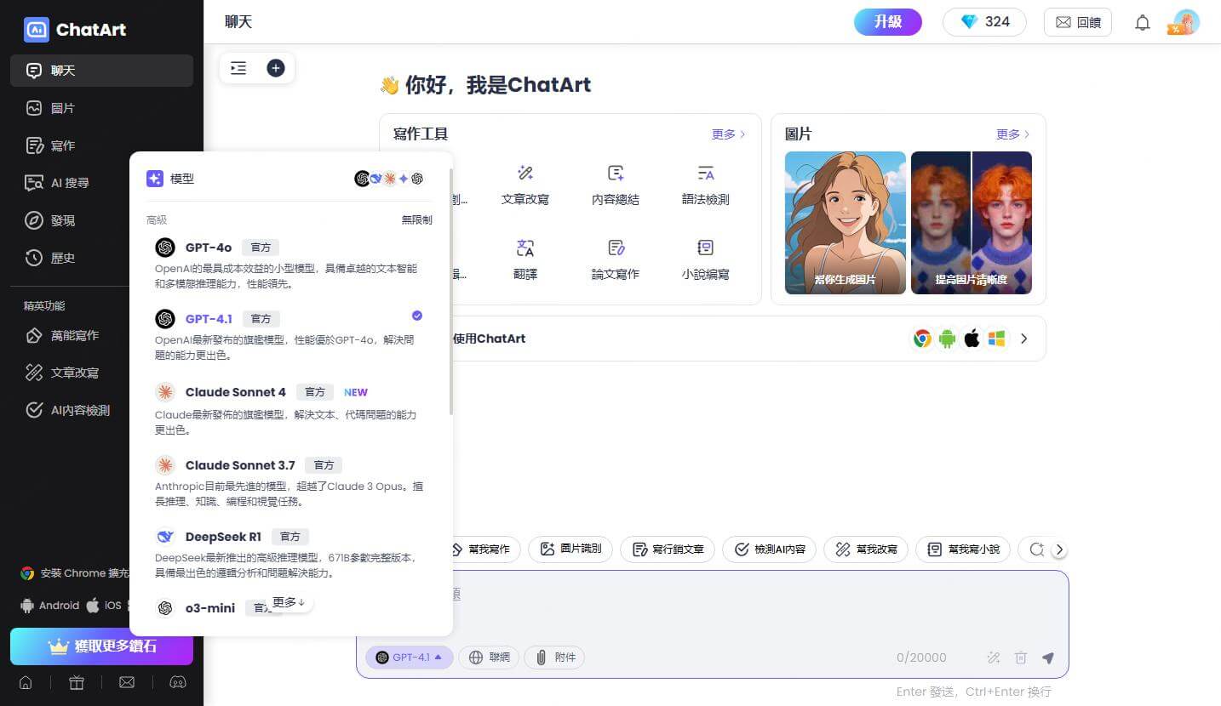Select the Claude Sonnet 4 model

pos(289,409)
